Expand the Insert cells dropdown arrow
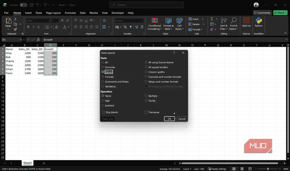 203,19
